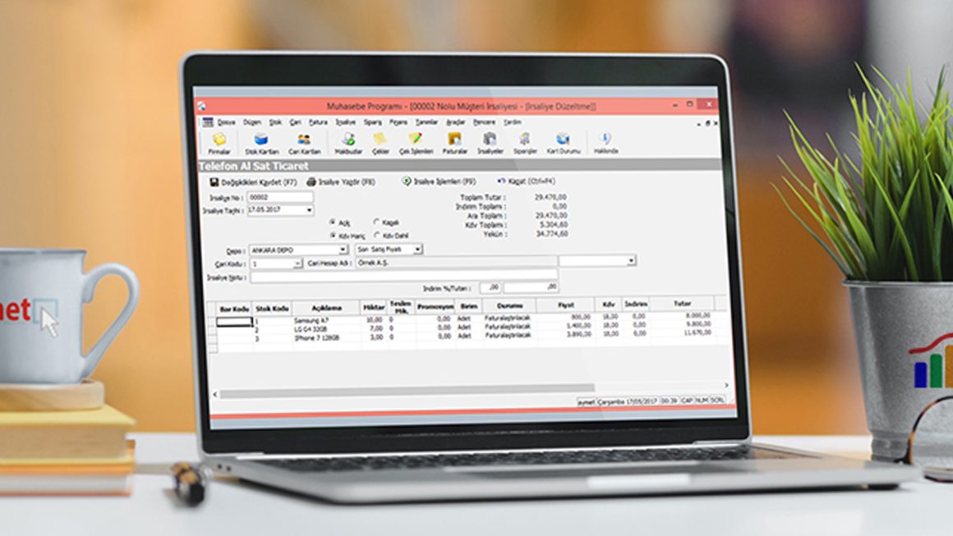Choose the Kdv Dahil radio option
The height and width of the screenshot is (536, 953).
pos(377,235)
